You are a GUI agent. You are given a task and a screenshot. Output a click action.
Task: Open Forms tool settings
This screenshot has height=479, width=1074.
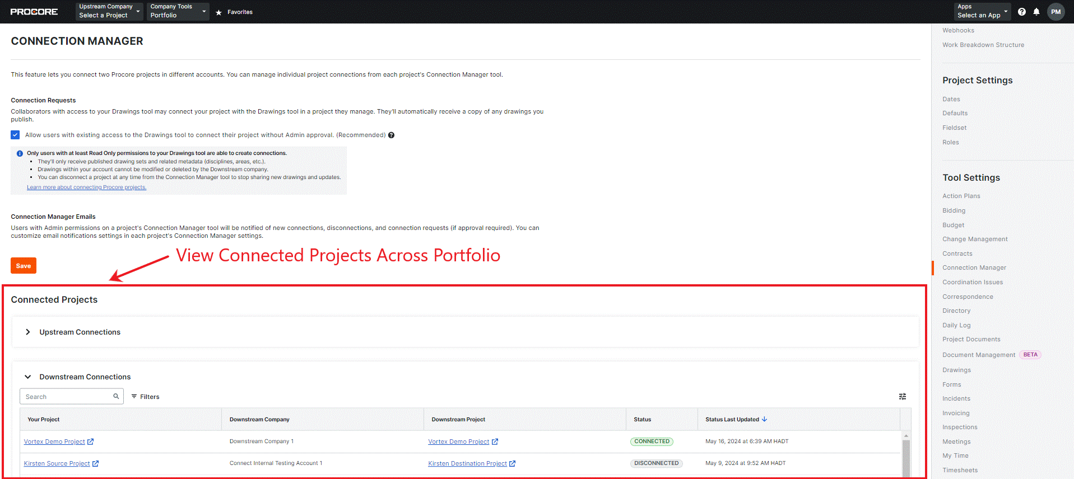(951, 384)
